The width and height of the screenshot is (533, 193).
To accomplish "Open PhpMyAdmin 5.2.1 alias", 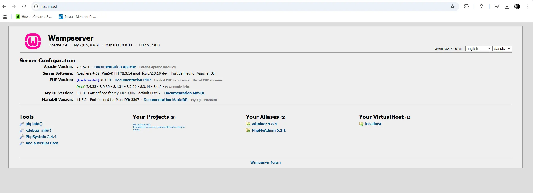I will [269, 130].
